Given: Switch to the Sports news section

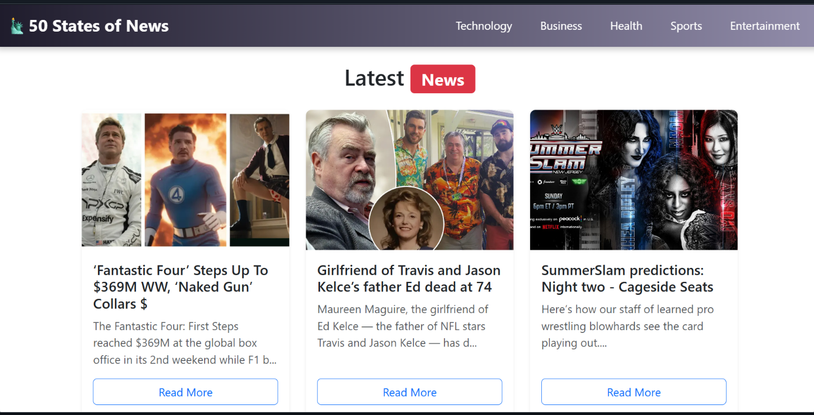Looking at the screenshot, I should coord(686,26).
